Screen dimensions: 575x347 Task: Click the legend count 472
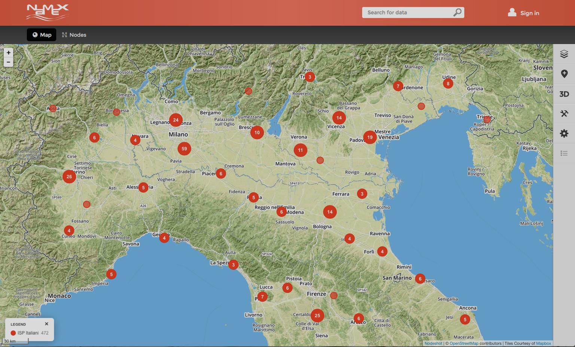tap(45, 333)
